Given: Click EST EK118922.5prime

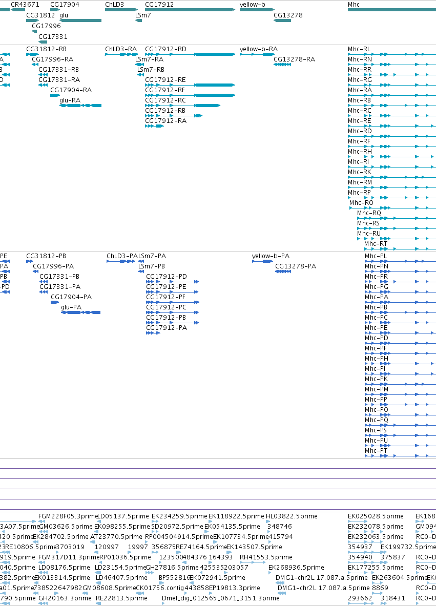Looking at the screenshot, I should click(x=236, y=516).
